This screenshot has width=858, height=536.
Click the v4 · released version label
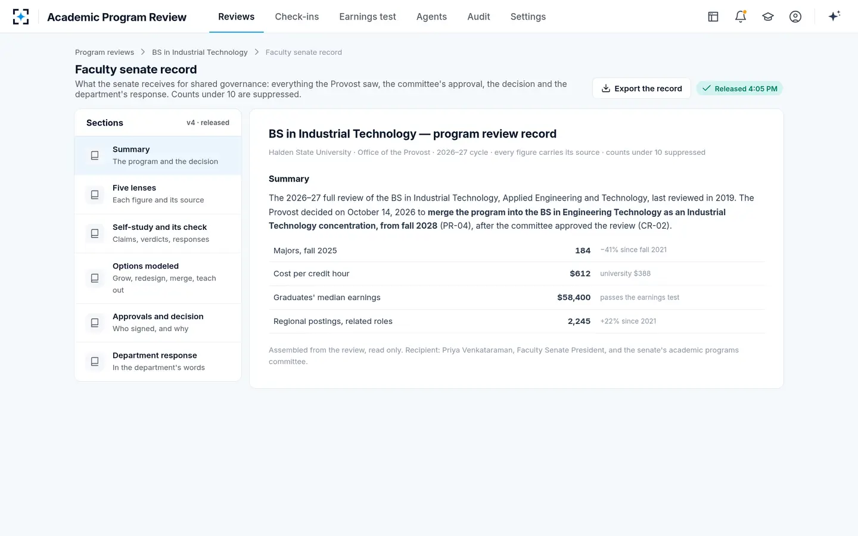(208, 123)
